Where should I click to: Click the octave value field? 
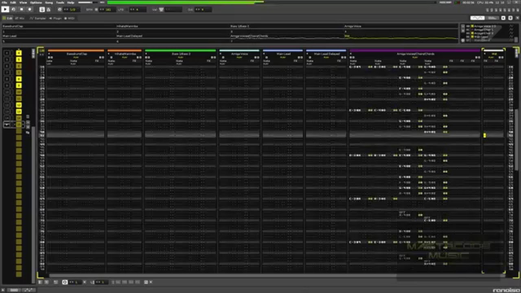coord(203,9)
